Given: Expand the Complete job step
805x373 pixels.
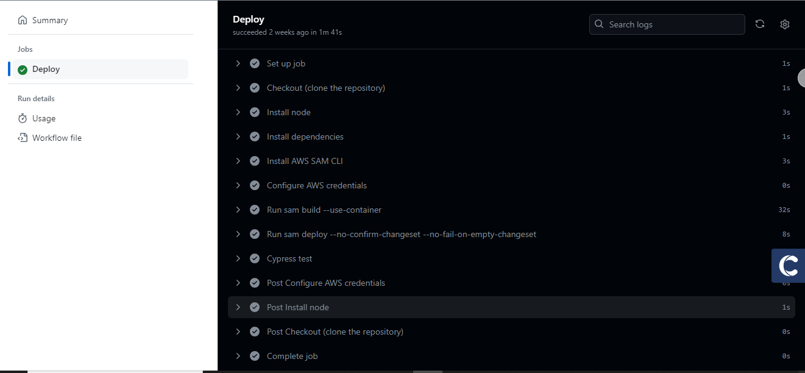Looking at the screenshot, I should [x=238, y=356].
